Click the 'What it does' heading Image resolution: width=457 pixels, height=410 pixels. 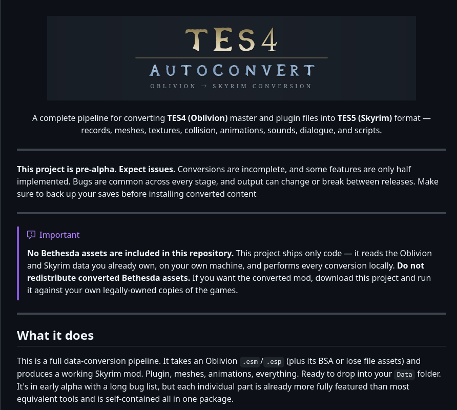click(x=55, y=335)
